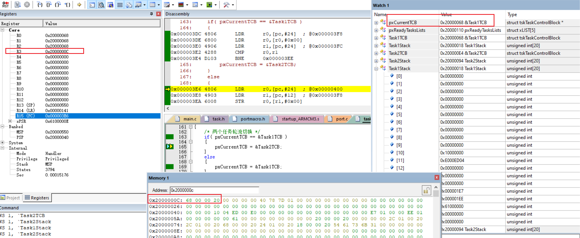Click the Memory Windows toolbar icon
Viewport: 580px width, 238px height.
(152, 5)
